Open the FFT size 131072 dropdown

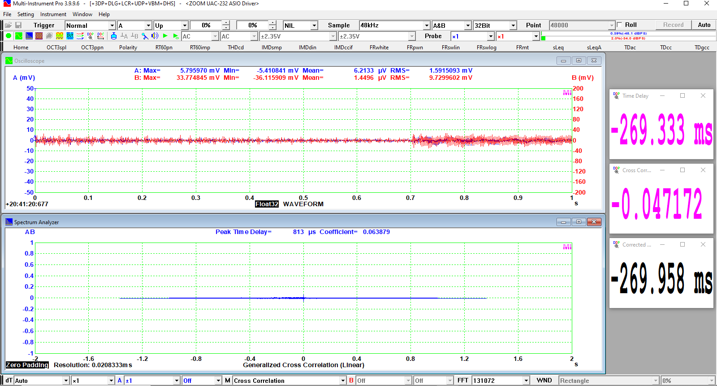coord(526,381)
